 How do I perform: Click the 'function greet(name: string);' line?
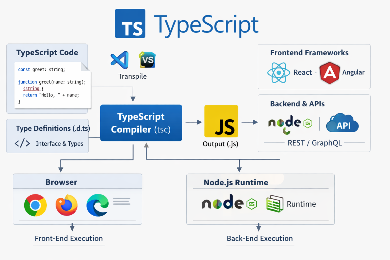pyautogui.click(x=52, y=82)
